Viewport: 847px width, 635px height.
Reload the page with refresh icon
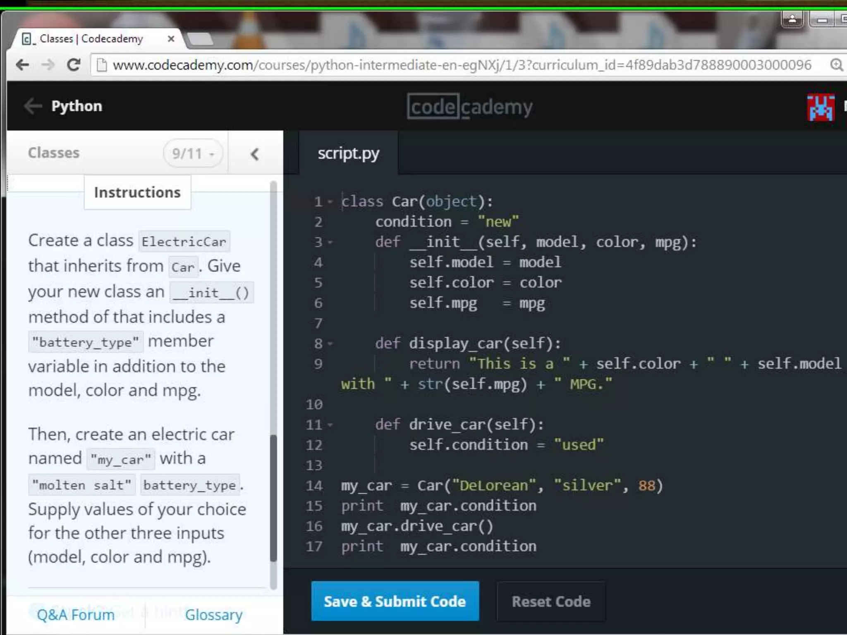tap(74, 65)
